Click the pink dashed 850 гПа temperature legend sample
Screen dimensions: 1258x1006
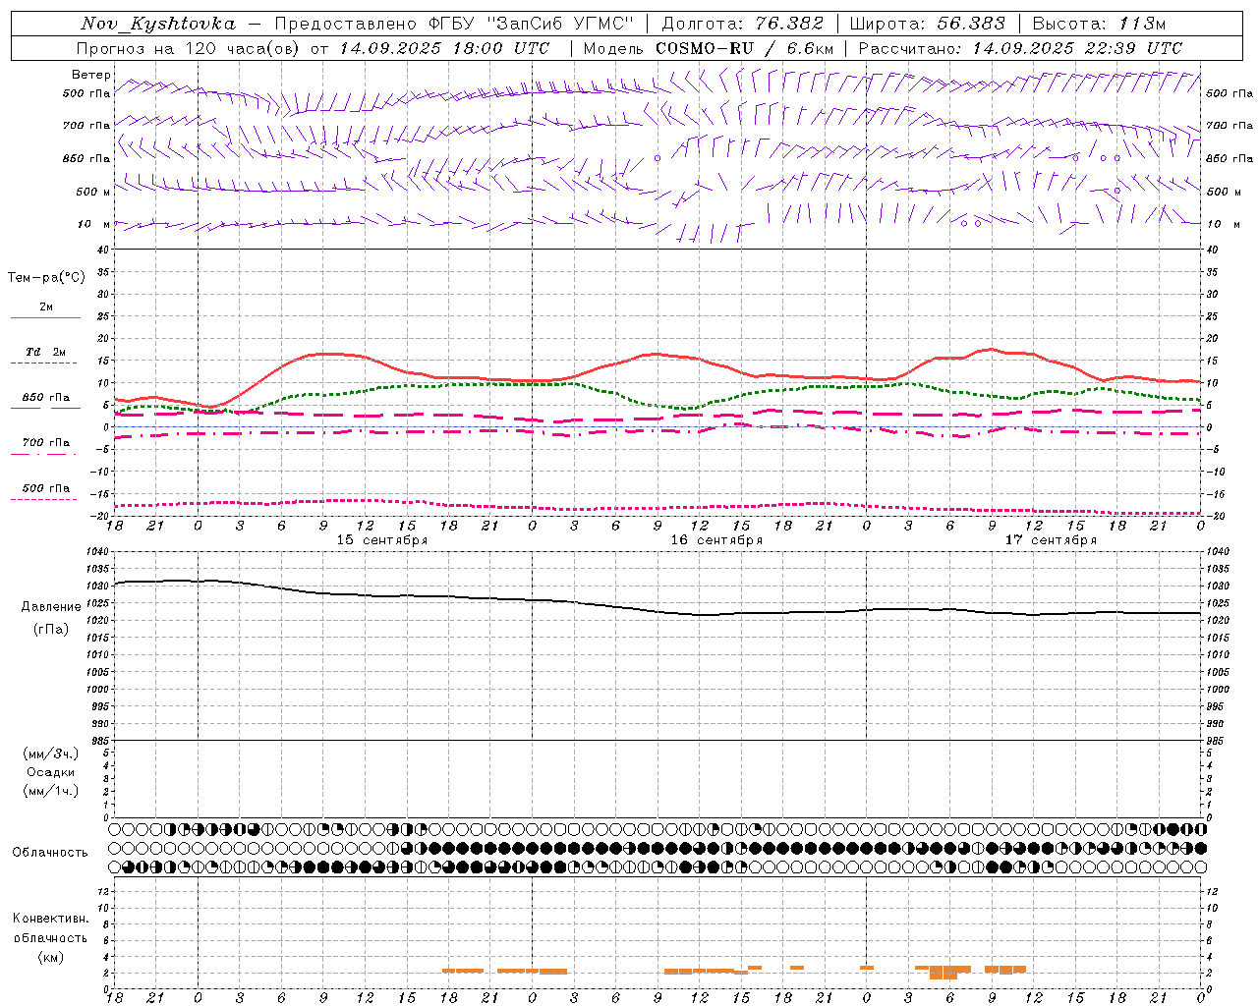click(x=45, y=409)
